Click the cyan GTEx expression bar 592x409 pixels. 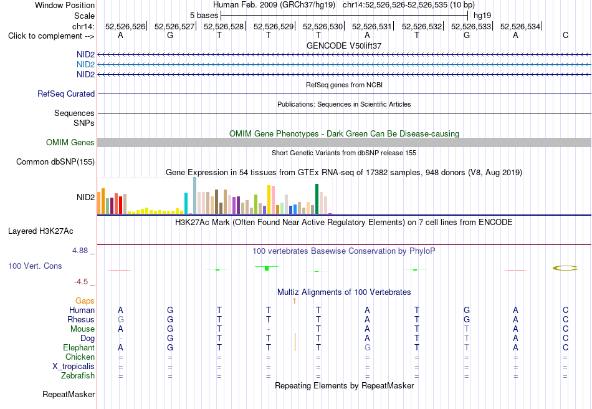click(186, 203)
